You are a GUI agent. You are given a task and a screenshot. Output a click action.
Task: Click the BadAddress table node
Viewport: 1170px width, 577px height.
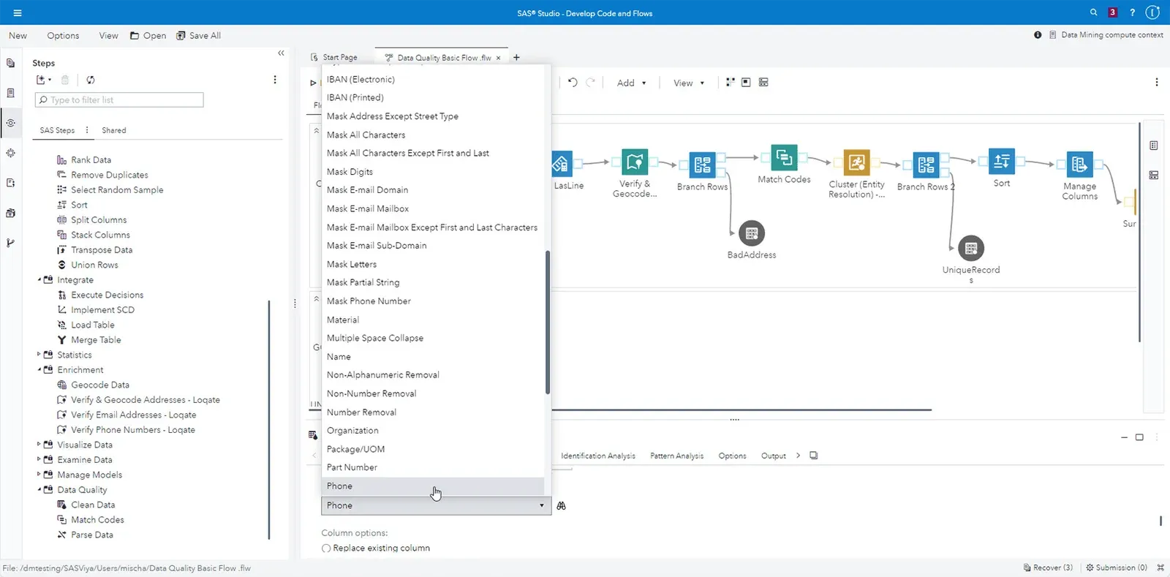[752, 233]
